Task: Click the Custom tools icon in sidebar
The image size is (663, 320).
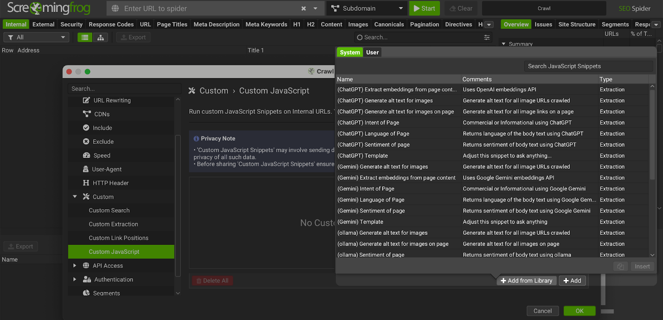Action: [86, 196]
